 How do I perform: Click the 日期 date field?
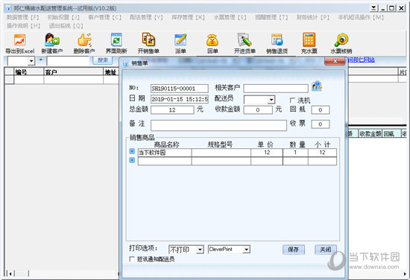point(180,99)
